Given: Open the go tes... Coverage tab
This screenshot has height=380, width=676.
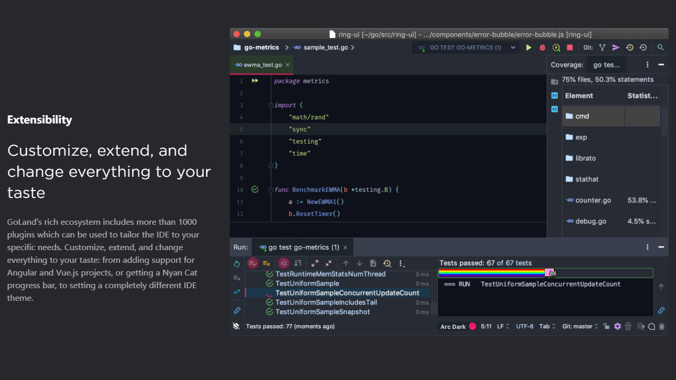Looking at the screenshot, I should [607, 64].
